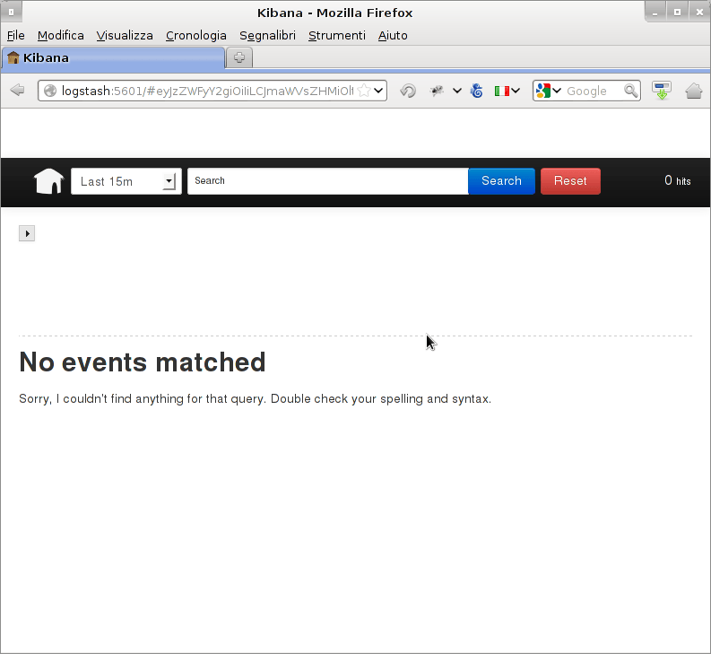Viewport: 711px width, 654px height.
Task: Click the 0 hits counter text
Action: (678, 180)
